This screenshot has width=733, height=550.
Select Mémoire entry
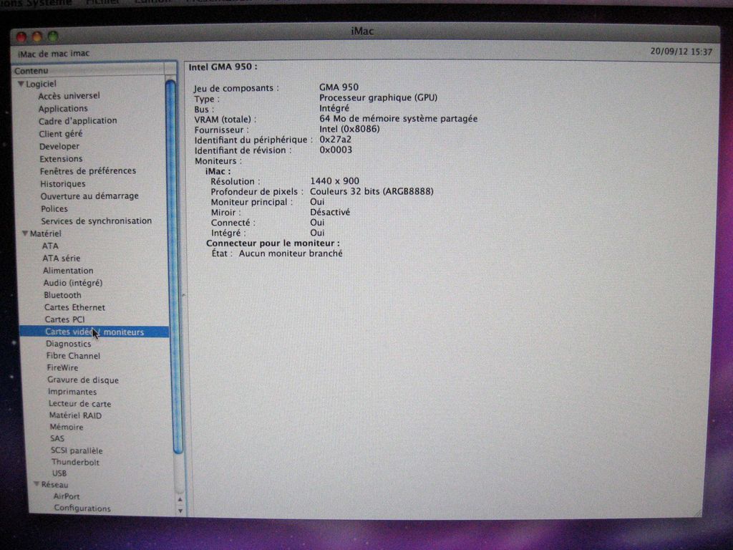(x=67, y=427)
